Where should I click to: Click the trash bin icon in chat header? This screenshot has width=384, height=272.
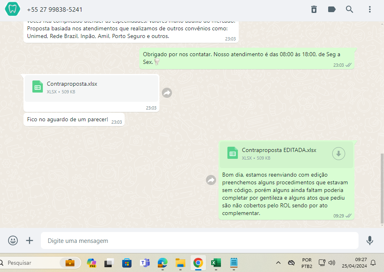pyautogui.click(x=314, y=9)
